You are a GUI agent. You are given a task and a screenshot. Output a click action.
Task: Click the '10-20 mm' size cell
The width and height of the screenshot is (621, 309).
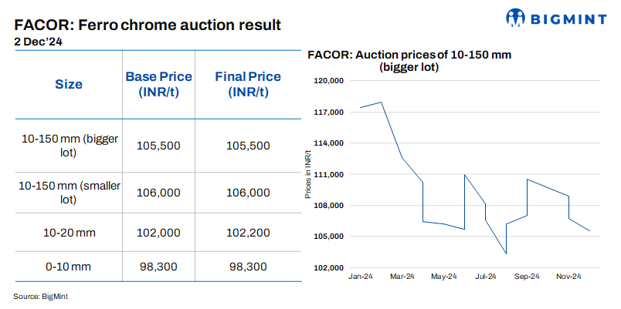tap(69, 233)
